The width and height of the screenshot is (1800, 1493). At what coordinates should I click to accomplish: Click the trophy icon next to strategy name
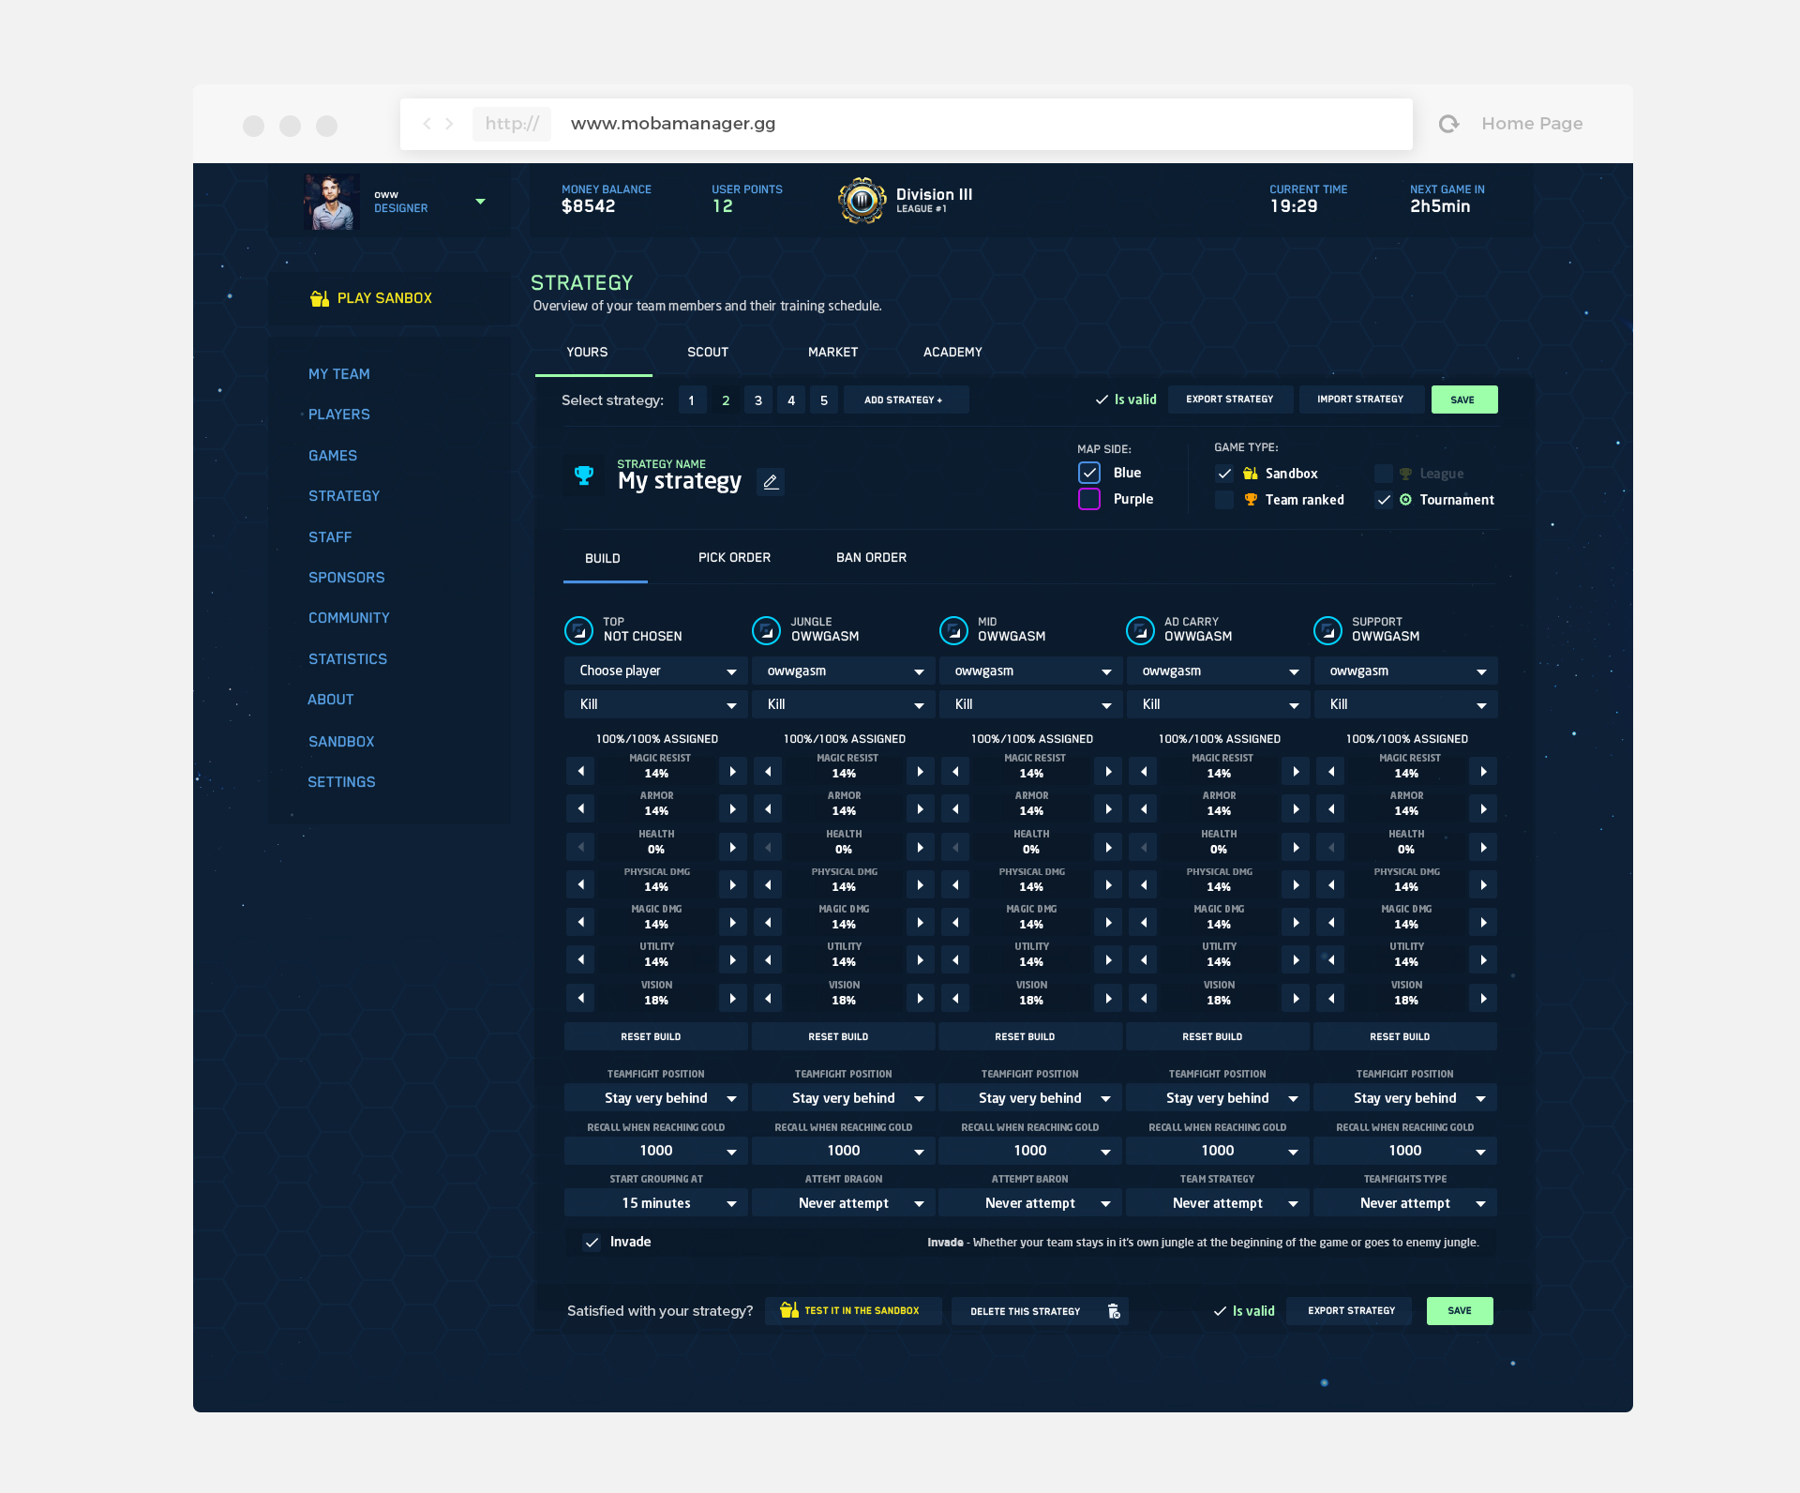tap(584, 475)
